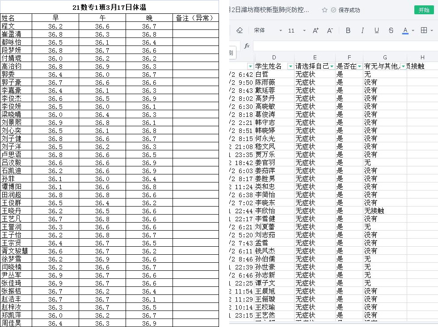Select the name 崔盈清 in temperature table
The width and height of the screenshot is (438, 327).
click(x=16, y=34)
